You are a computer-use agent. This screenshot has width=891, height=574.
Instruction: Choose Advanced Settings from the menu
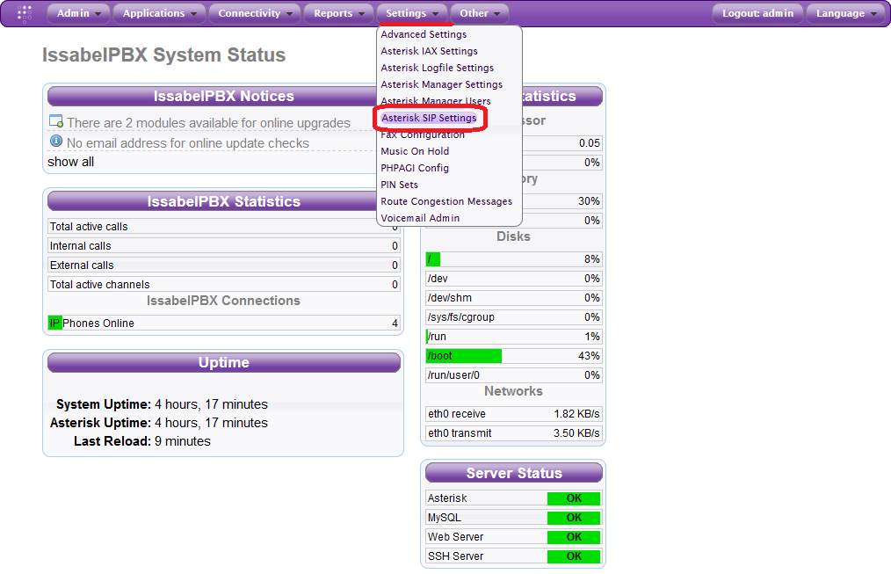(x=424, y=34)
